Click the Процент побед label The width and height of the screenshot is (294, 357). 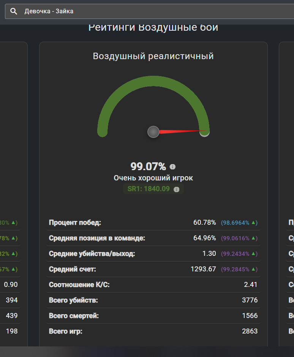tap(75, 222)
